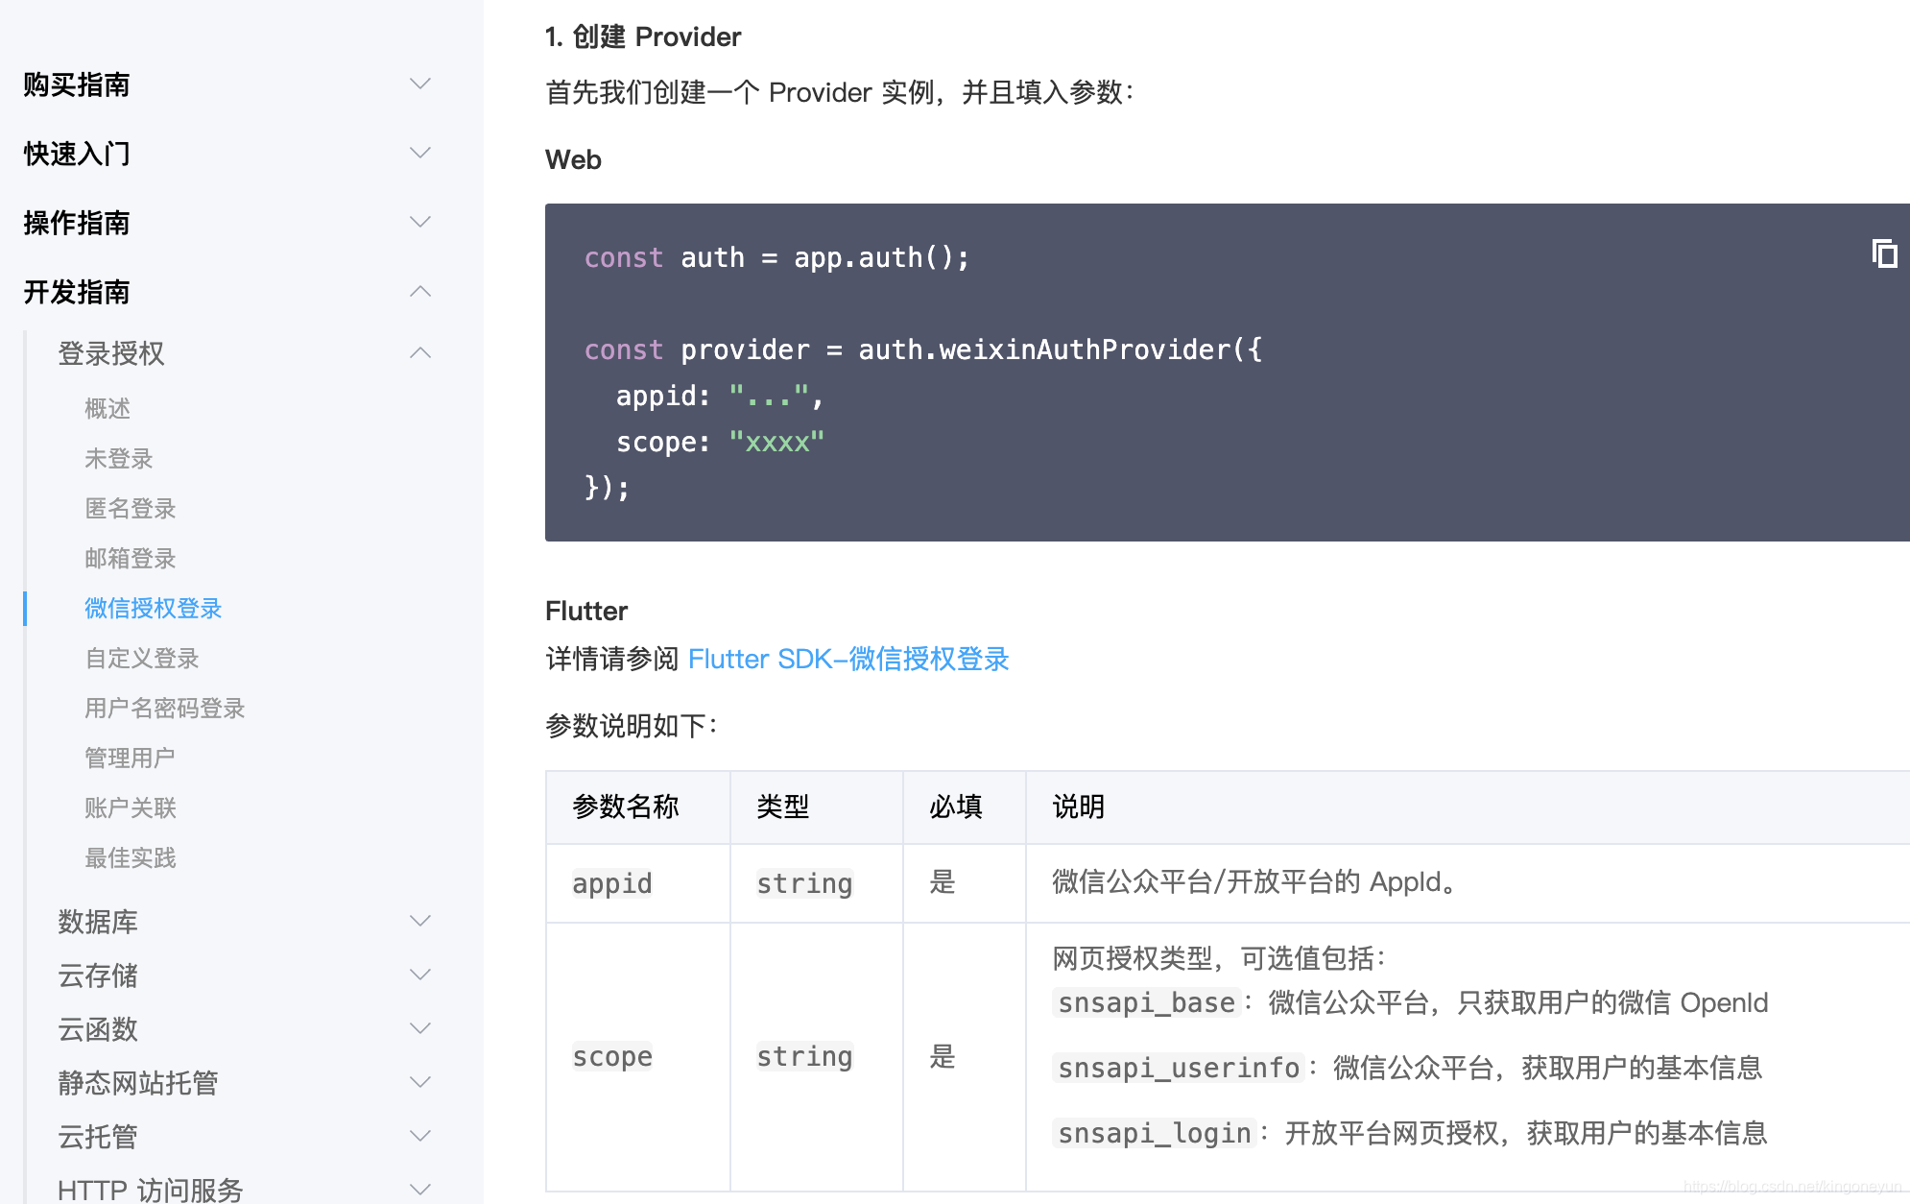The height and width of the screenshot is (1204, 1910).
Task: Click the string type in appid row
Action: point(804,883)
